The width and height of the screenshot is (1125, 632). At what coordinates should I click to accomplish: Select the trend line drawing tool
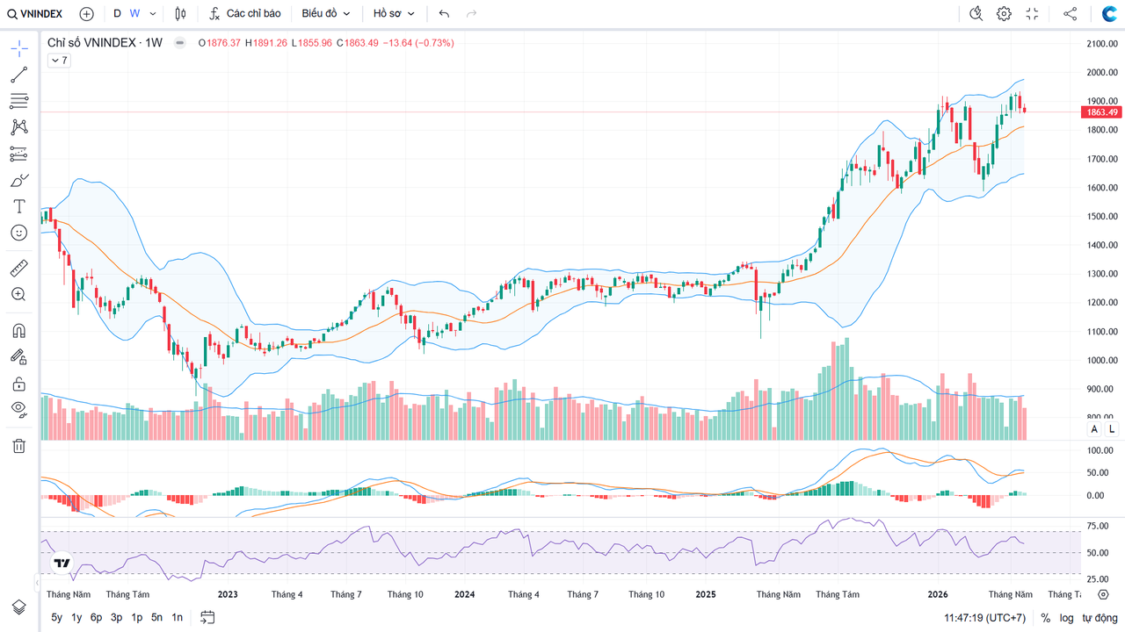point(19,75)
